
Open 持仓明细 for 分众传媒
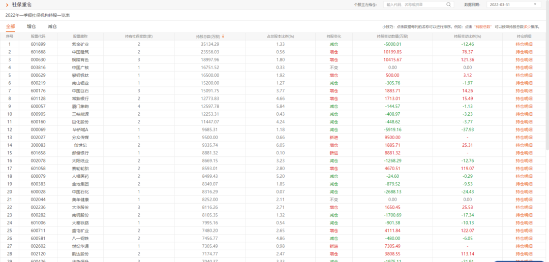(x=524, y=138)
